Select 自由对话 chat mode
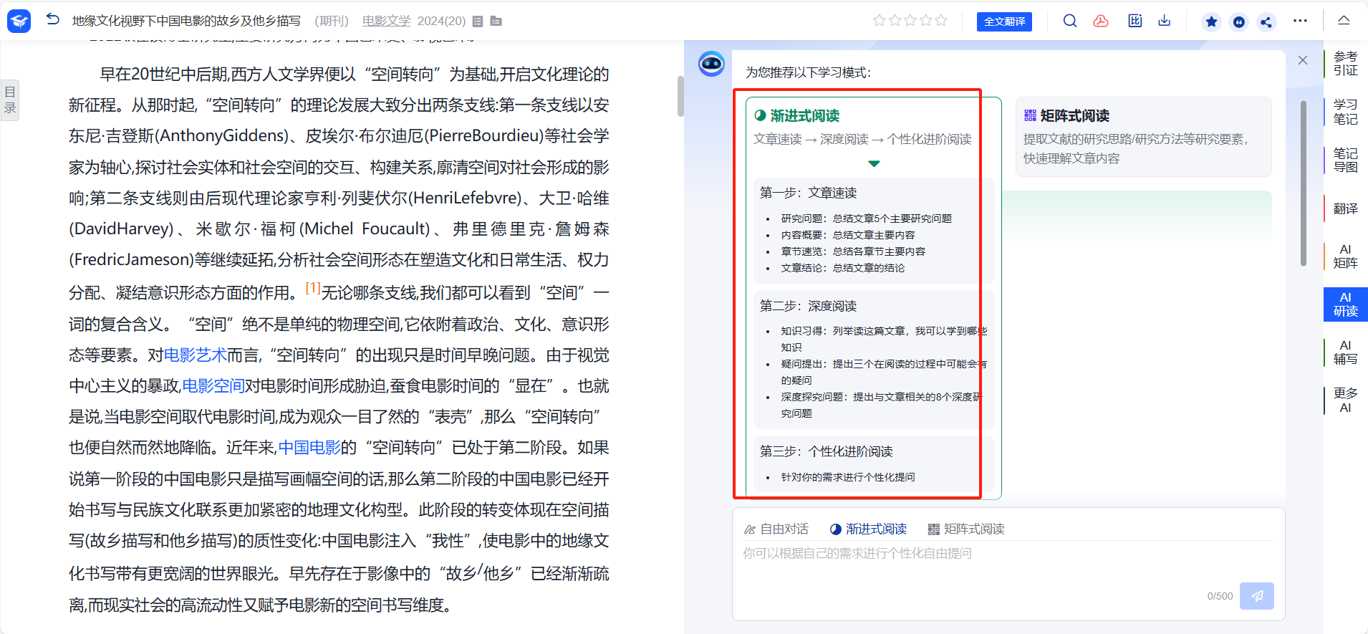 tap(776, 529)
